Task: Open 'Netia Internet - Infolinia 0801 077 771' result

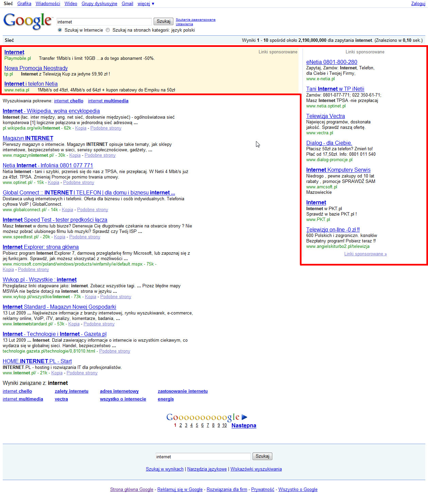Action: coord(48,165)
